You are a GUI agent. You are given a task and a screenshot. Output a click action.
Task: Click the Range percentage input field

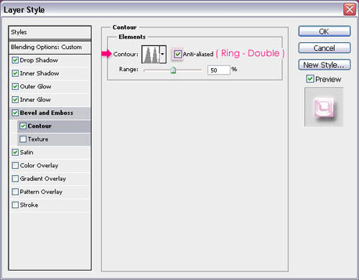(219, 70)
